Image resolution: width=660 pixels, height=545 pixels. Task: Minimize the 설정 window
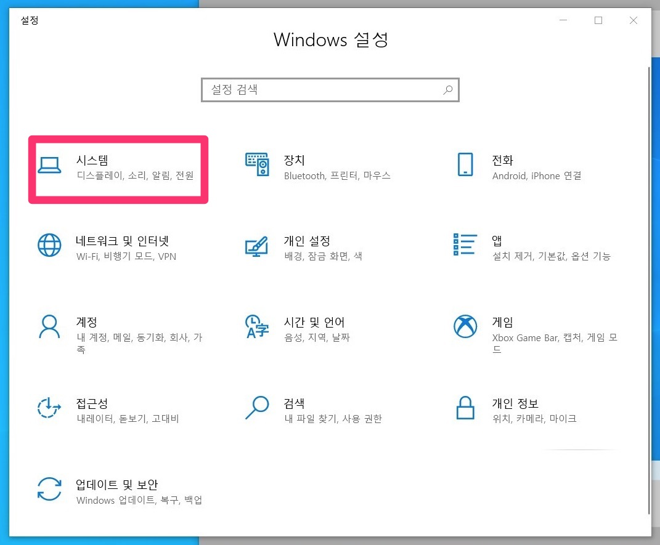(563, 20)
